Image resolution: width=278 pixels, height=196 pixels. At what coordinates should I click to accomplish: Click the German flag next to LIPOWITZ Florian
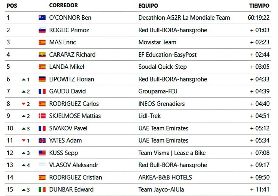42,79
